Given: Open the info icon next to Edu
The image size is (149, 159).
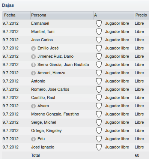Looking at the screenshot, I should [33, 139].
